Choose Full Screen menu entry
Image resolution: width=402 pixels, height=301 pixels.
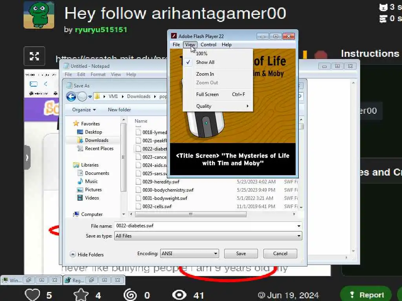[218, 94]
